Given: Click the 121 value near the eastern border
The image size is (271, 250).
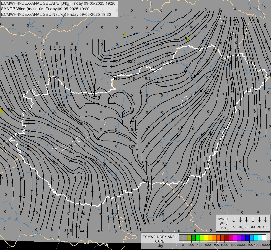Looking at the screenshot, I should (x=224, y=145).
